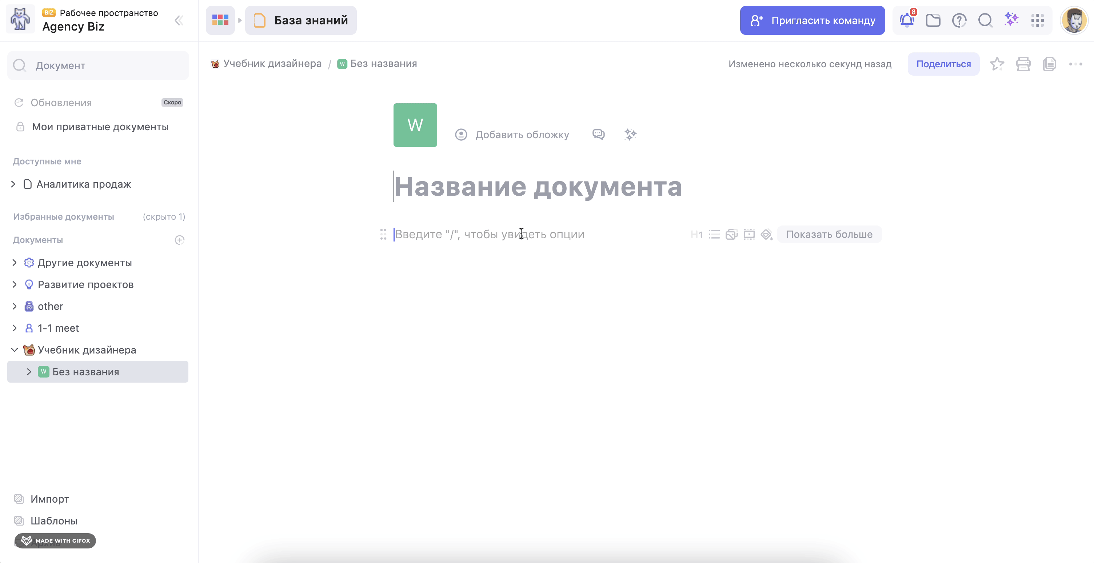Image resolution: width=1094 pixels, height=563 pixels.
Task: Open База знаний section tab
Action: click(x=301, y=20)
